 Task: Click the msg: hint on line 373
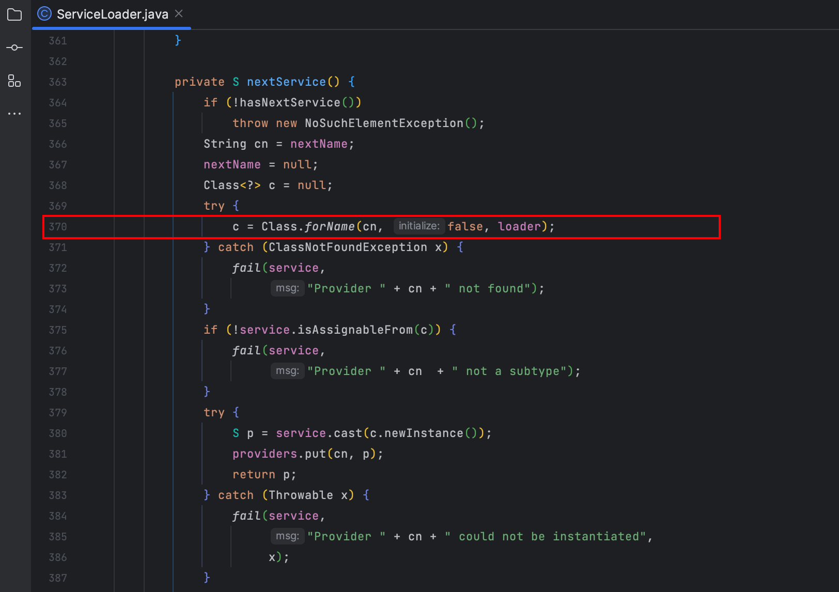pos(287,288)
